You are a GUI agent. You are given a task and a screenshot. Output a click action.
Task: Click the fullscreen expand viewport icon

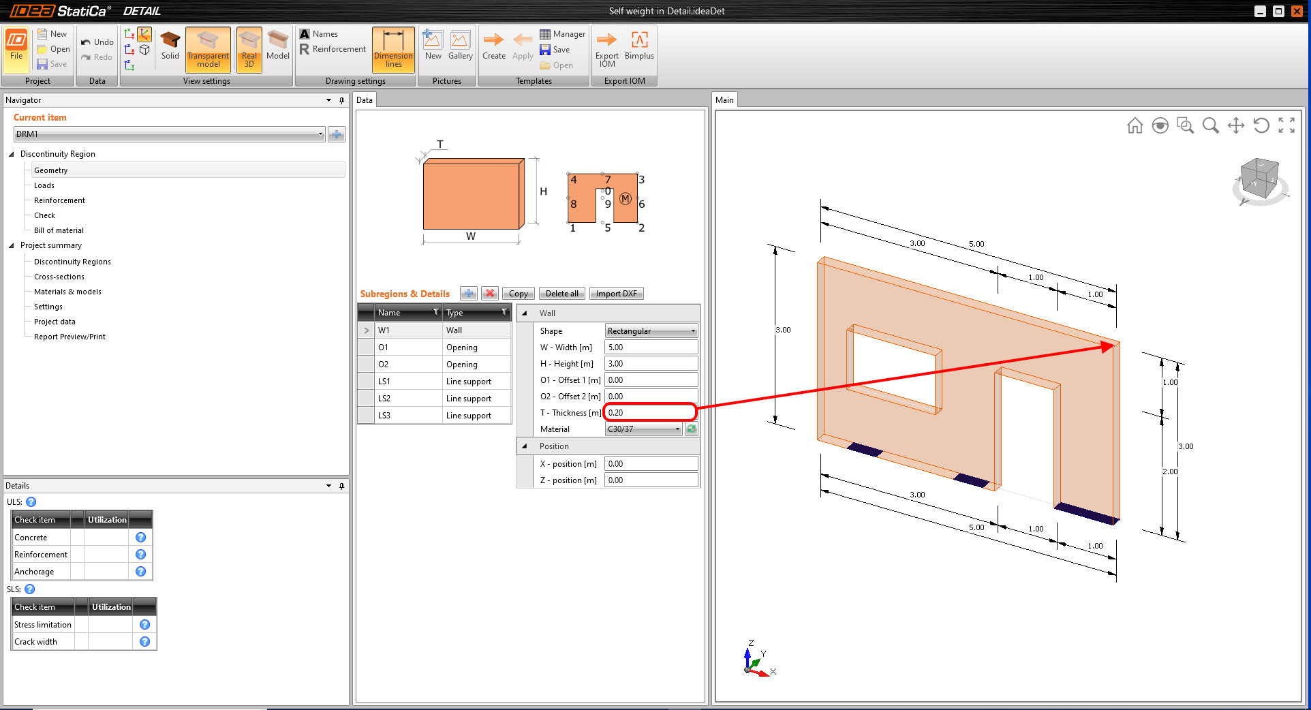click(1286, 125)
